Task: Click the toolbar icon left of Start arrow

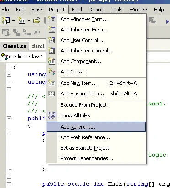Action: tap(152, 21)
